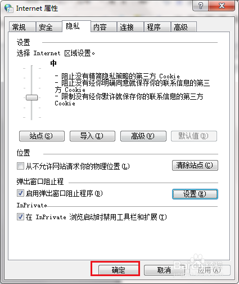
Task: Uncheck 启用弹出窗口阻止程序 checkbox
Action: [20, 193]
